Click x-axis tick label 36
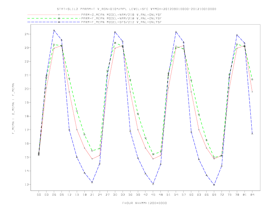Image resolution: width=275 pixels, height=212 pixels. pos(130,195)
